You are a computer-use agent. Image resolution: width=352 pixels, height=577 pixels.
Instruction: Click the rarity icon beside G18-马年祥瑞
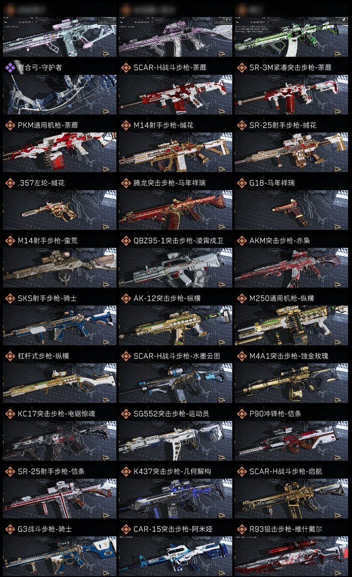pos(242,183)
